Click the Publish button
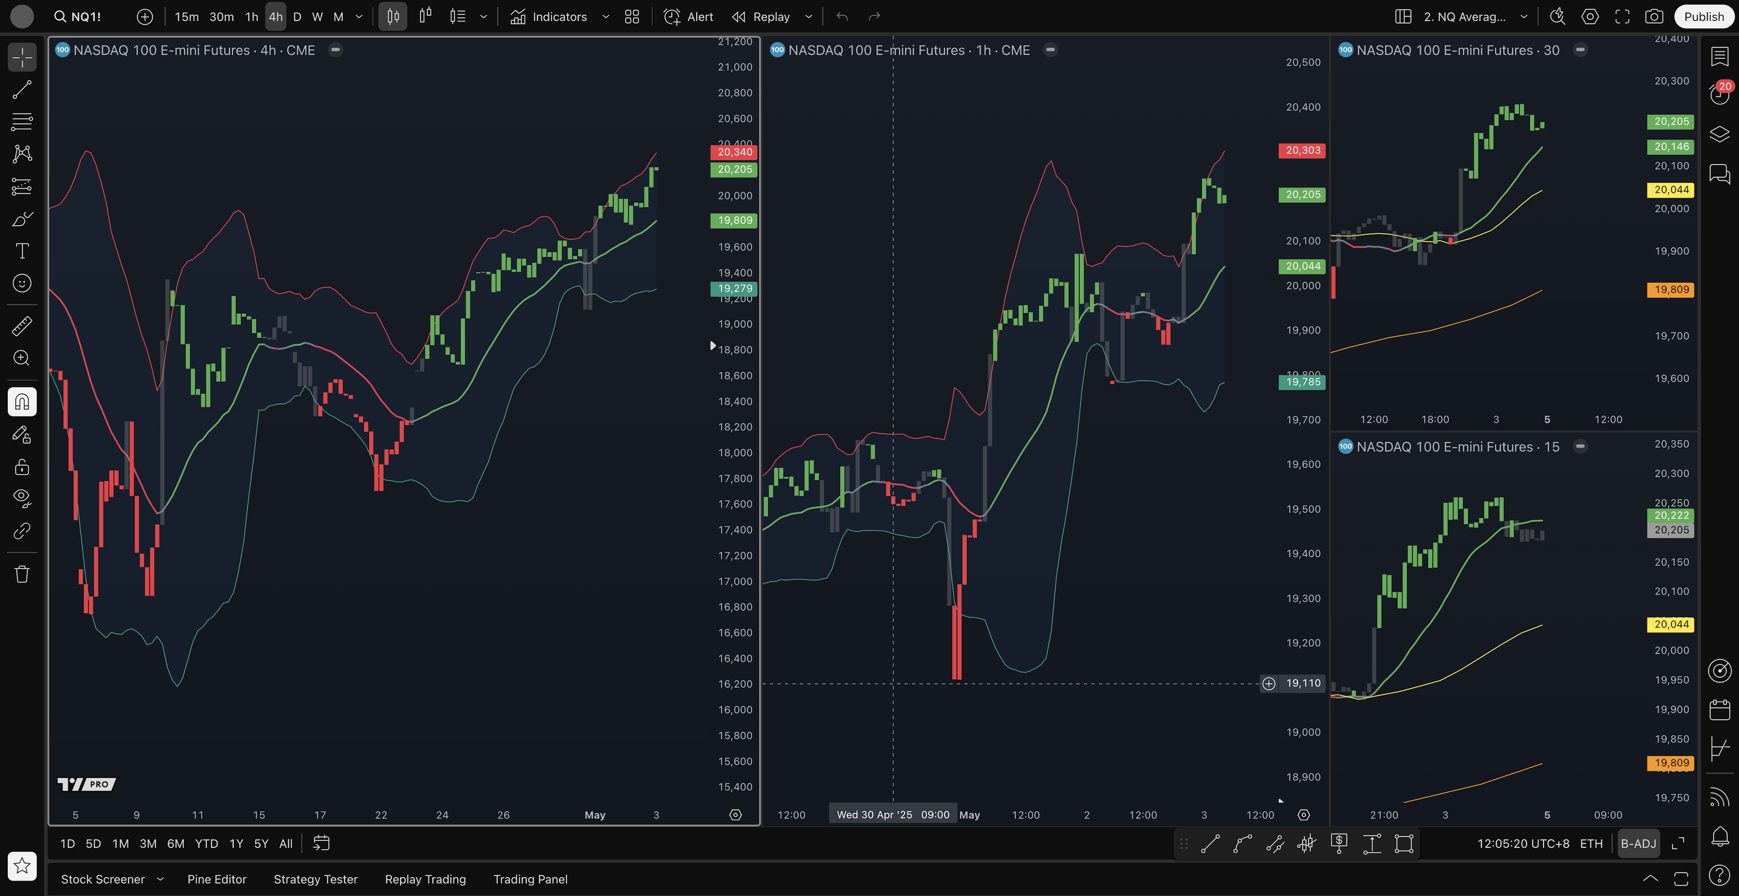The image size is (1739, 896). 1703,17
